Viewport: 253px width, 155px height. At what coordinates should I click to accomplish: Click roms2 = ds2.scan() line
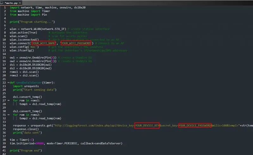[24, 75]
